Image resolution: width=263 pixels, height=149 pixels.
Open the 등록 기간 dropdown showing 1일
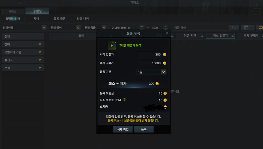151,72
